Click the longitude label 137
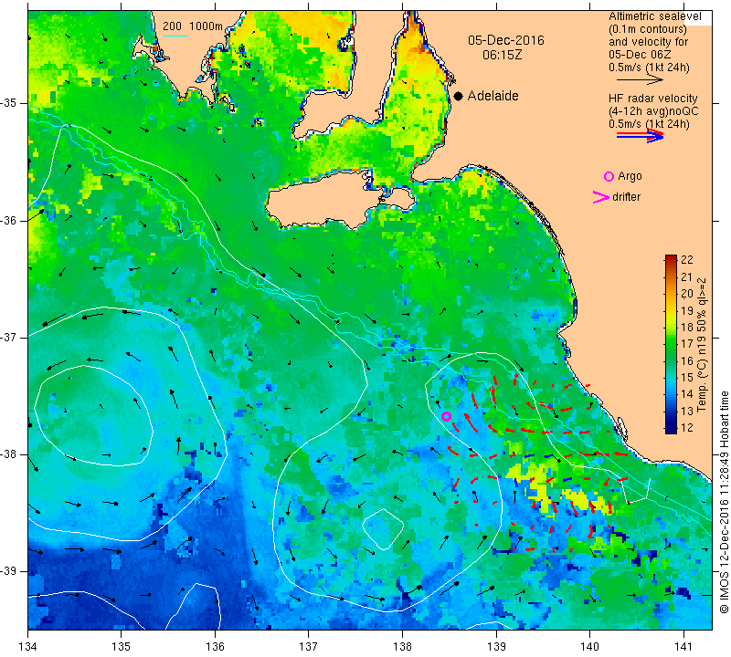The width and height of the screenshot is (731, 657). (309, 647)
